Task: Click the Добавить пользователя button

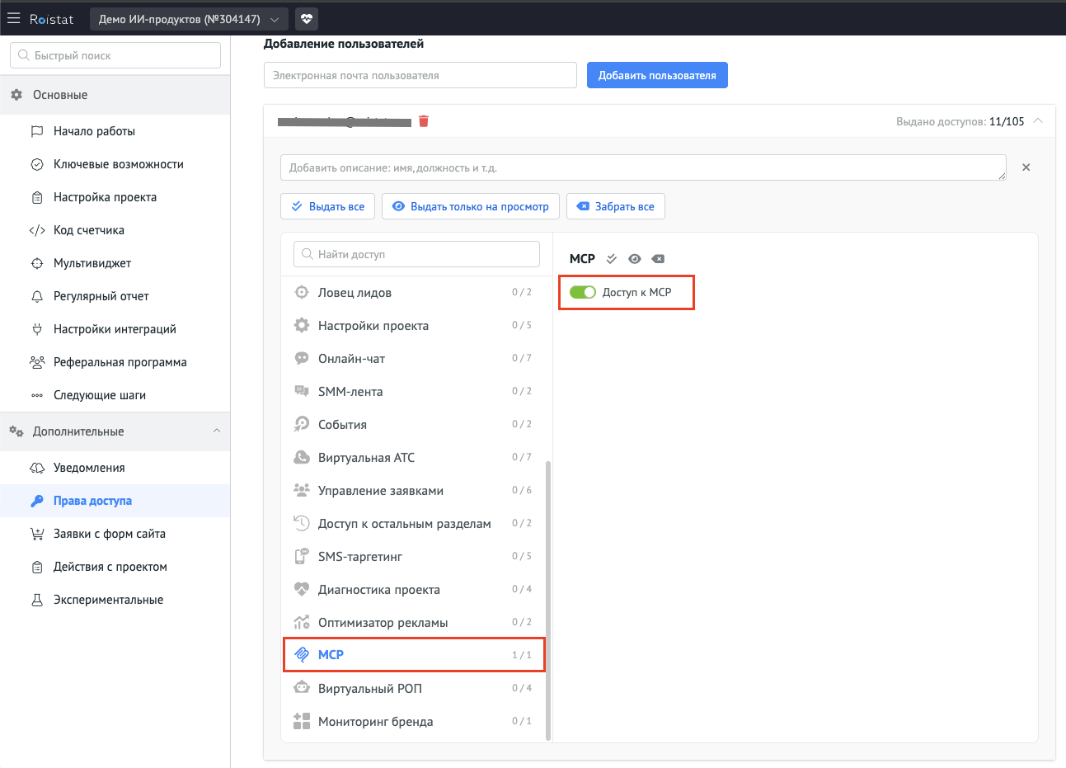Action: point(657,75)
